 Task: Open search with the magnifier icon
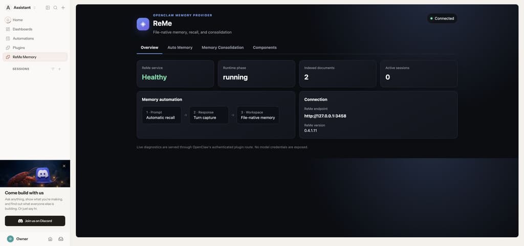click(x=55, y=8)
